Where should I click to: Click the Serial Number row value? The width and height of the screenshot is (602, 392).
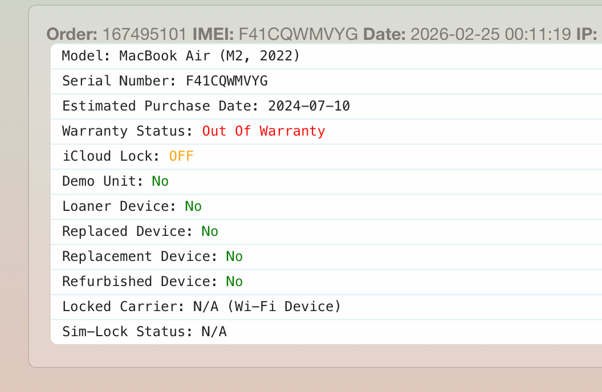226,81
